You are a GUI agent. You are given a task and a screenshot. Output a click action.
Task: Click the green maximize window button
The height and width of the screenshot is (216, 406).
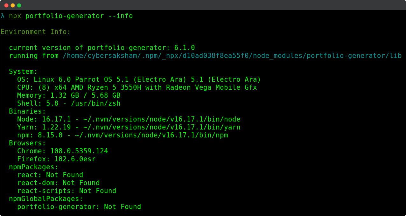point(19,5)
